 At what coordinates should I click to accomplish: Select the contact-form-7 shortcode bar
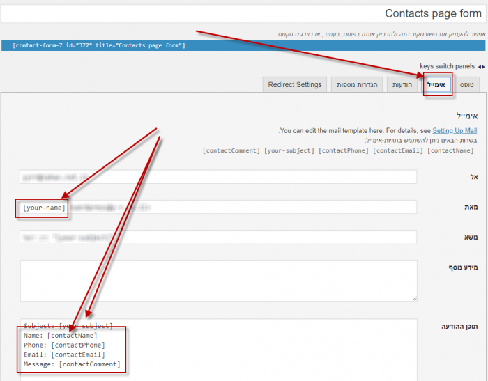pos(244,45)
